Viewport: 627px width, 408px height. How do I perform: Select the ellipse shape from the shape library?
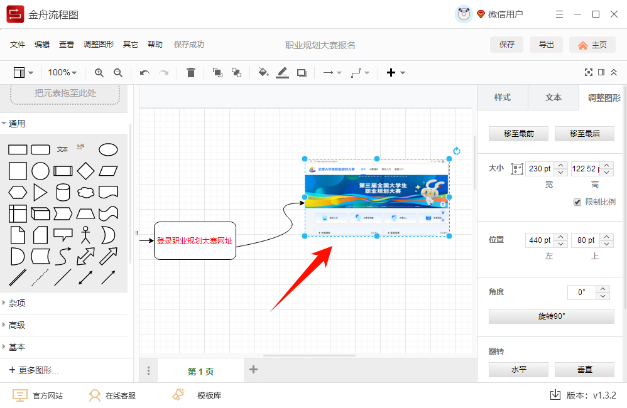click(x=108, y=149)
